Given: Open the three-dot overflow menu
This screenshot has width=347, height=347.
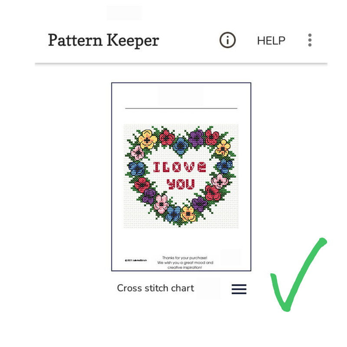Looking at the screenshot, I should click(310, 40).
